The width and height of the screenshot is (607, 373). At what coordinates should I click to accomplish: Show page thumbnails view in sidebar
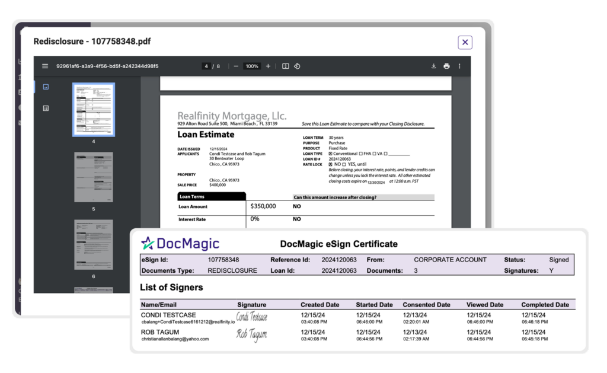46,87
